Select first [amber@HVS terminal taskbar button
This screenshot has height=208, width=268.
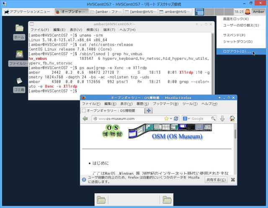[141, 12]
